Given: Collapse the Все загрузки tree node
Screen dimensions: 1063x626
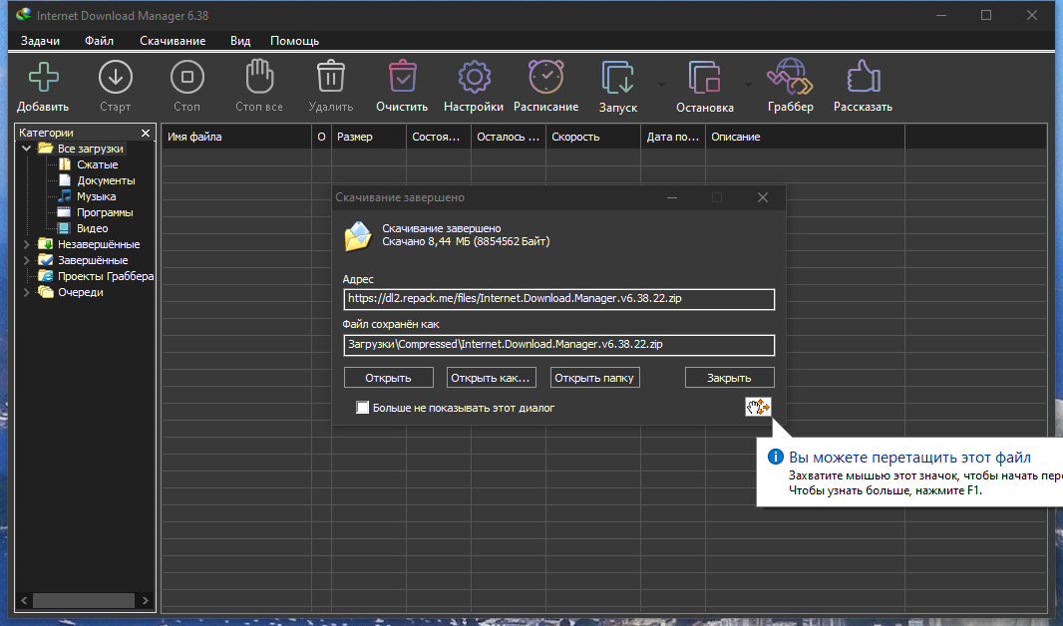Looking at the screenshot, I should point(26,149).
